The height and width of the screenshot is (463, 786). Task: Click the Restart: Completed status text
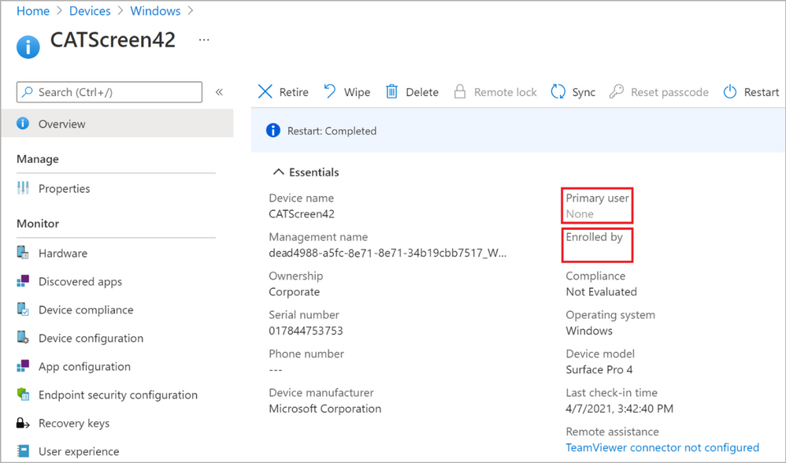332,131
